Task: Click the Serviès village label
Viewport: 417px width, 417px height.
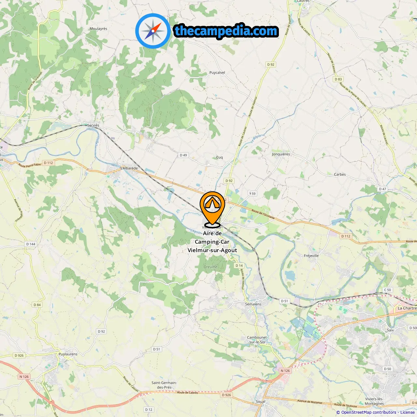Action: point(93,125)
